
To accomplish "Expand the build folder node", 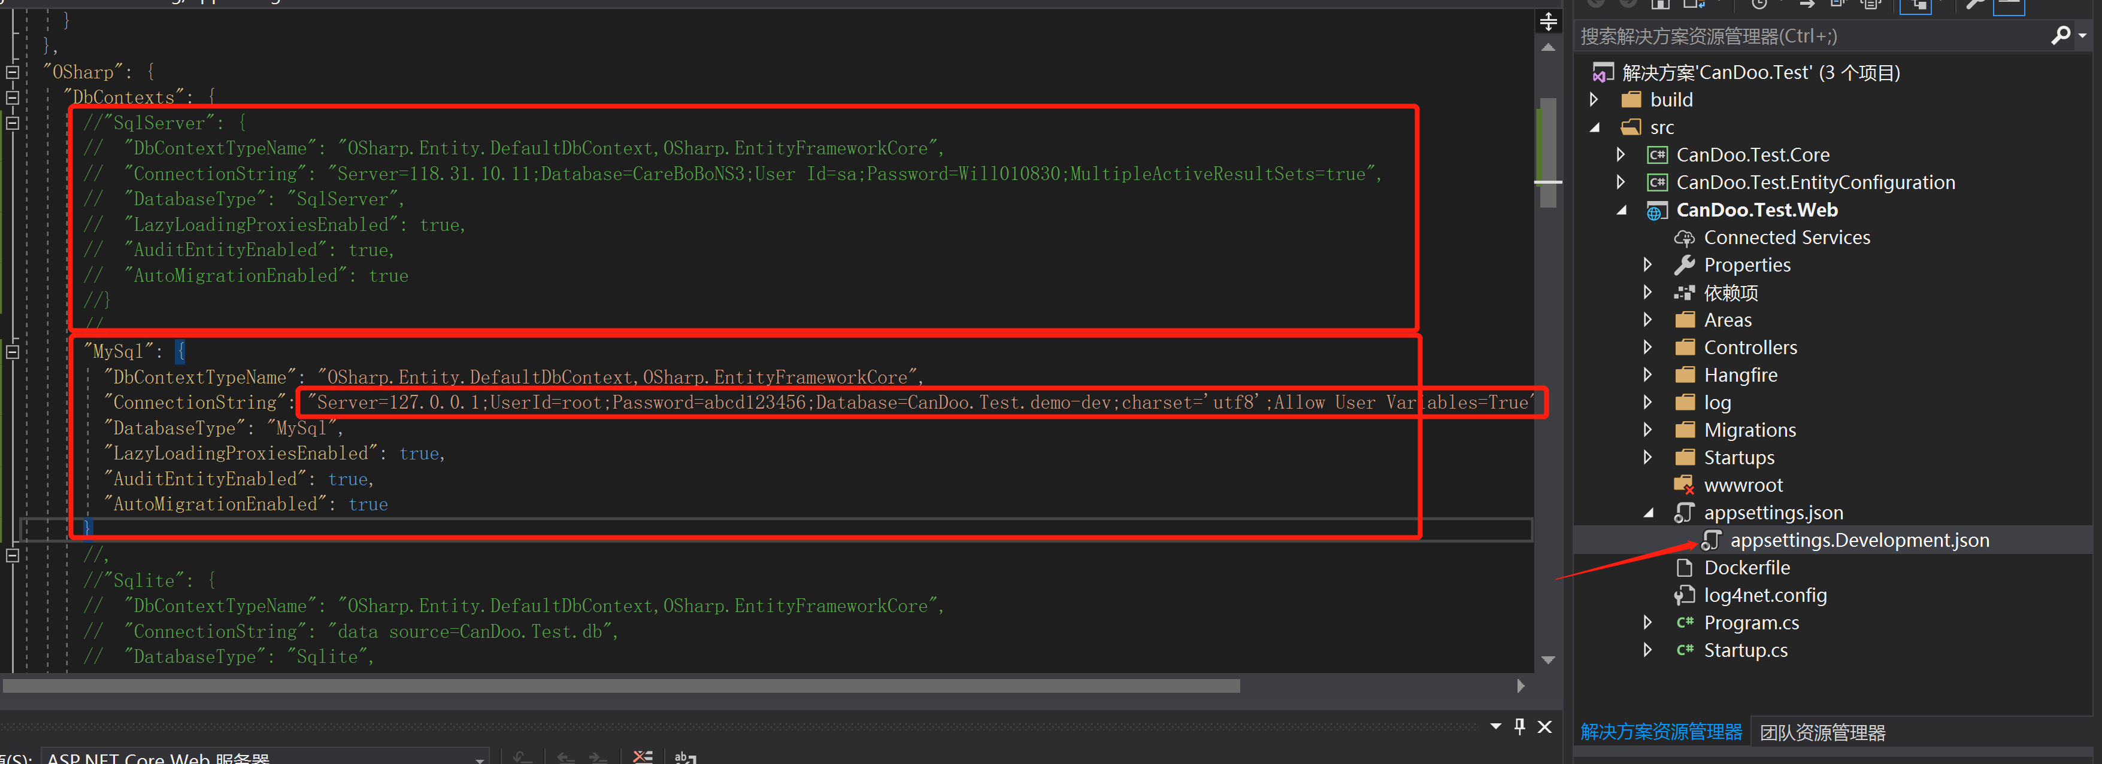I will tap(1594, 99).
